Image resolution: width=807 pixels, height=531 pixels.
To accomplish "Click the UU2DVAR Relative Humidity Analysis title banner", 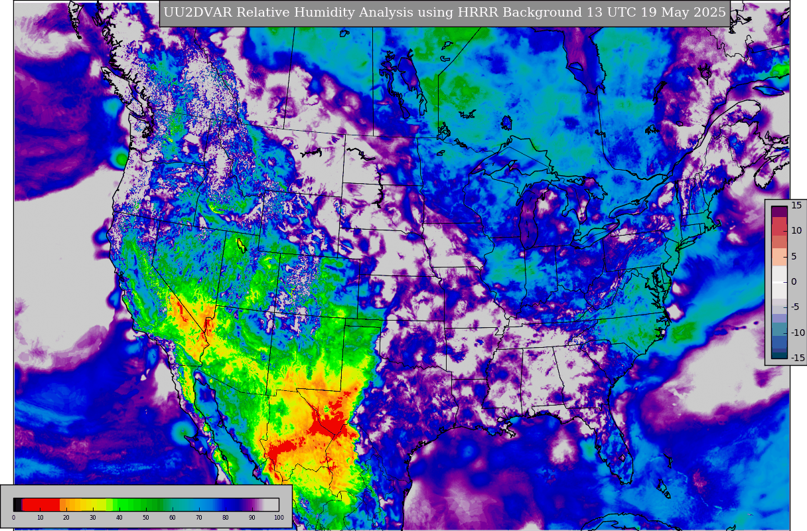I will (x=445, y=13).
